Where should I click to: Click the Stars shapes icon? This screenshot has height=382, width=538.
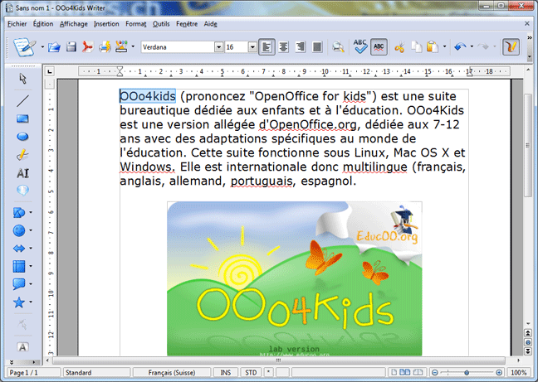click(x=19, y=302)
